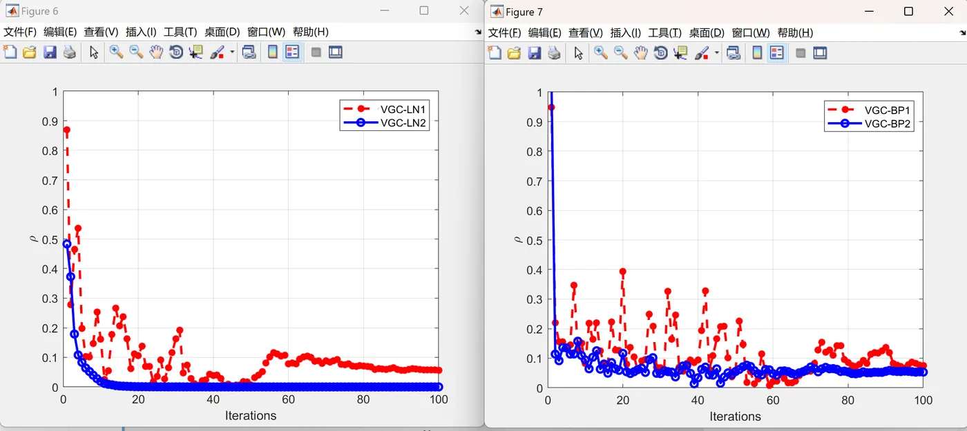Viewport: 967px width, 431px height.
Task: Open file via folder icon in Figure 7
Action: tap(514, 52)
